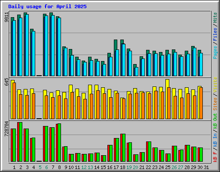220x172 pixels.
Task: Click the 'Visits' legend label
Action: point(215,85)
